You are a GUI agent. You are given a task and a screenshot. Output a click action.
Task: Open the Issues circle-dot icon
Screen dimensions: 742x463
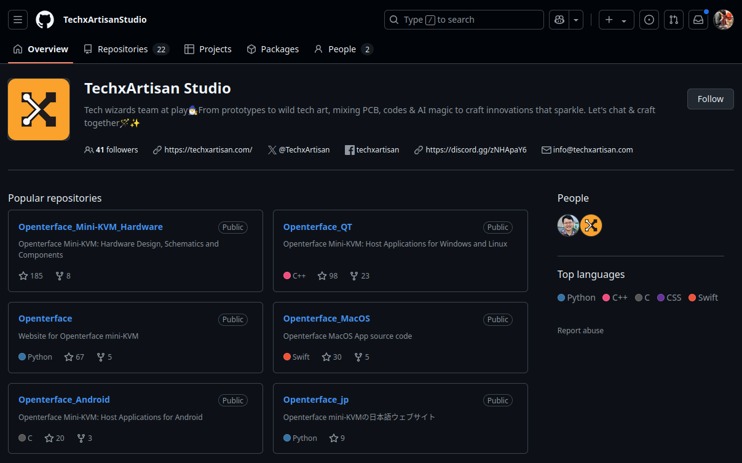649,20
